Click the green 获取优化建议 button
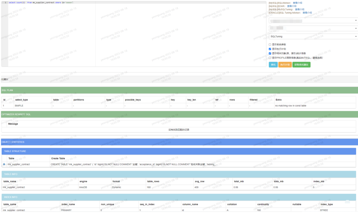 (301, 65)
